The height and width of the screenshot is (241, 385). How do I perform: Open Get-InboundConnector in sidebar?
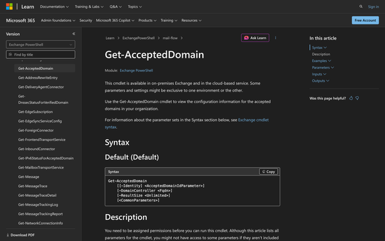click(x=37, y=149)
